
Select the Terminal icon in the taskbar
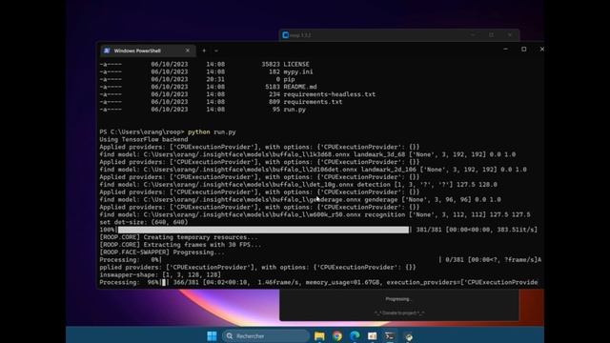click(390, 336)
